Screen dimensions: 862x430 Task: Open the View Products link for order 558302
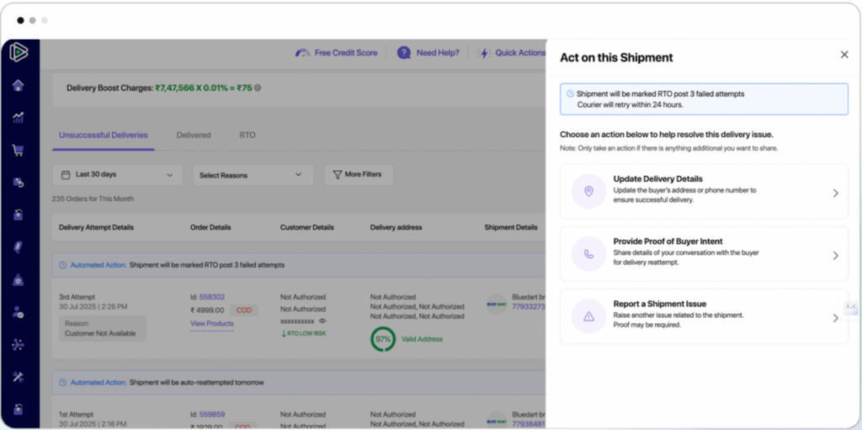211,324
